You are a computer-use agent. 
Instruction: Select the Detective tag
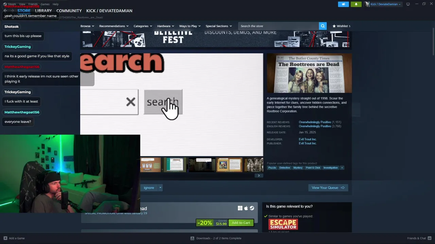click(285, 168)
